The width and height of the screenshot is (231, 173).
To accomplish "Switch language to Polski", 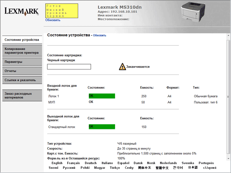I will [85, 168].
